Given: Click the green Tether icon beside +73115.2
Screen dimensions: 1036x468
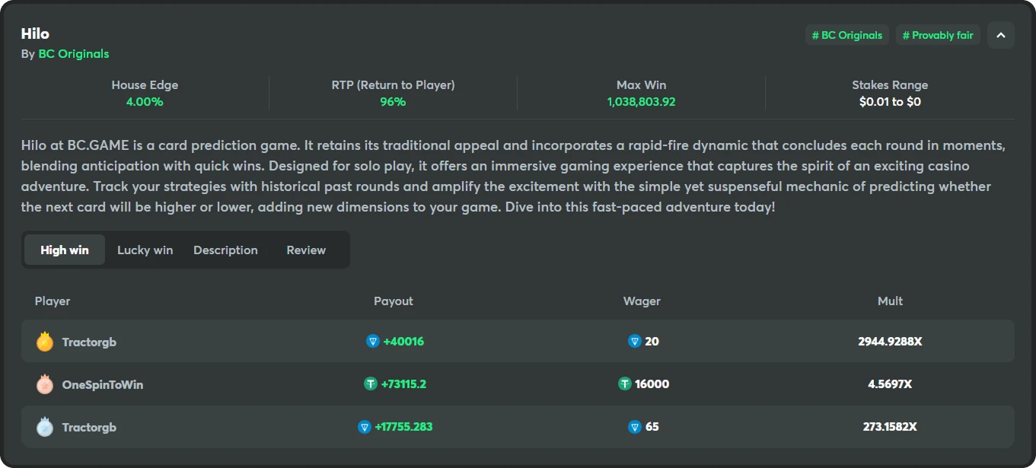Looking at the screenshot, I should pyautogui.click(x=371, y=384).
